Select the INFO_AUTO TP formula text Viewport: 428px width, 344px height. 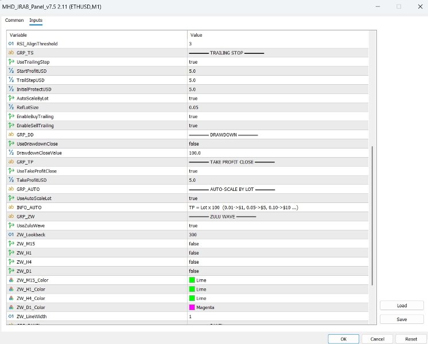pyautogui.click(x=243, y=208)
